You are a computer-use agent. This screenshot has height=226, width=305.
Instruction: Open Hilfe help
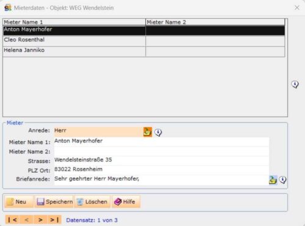126,202
